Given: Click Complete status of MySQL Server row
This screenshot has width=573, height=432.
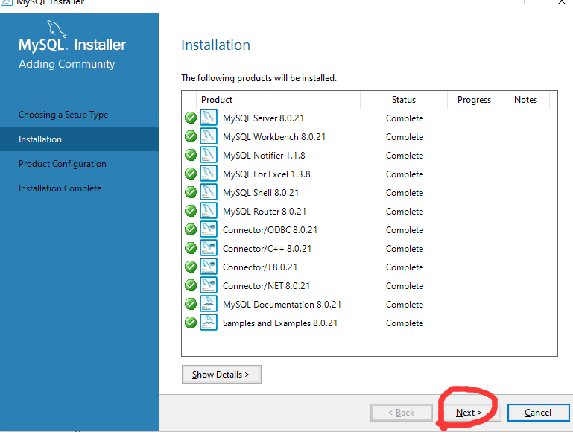Looking at the screenshot, I should (x=405, y=118).
